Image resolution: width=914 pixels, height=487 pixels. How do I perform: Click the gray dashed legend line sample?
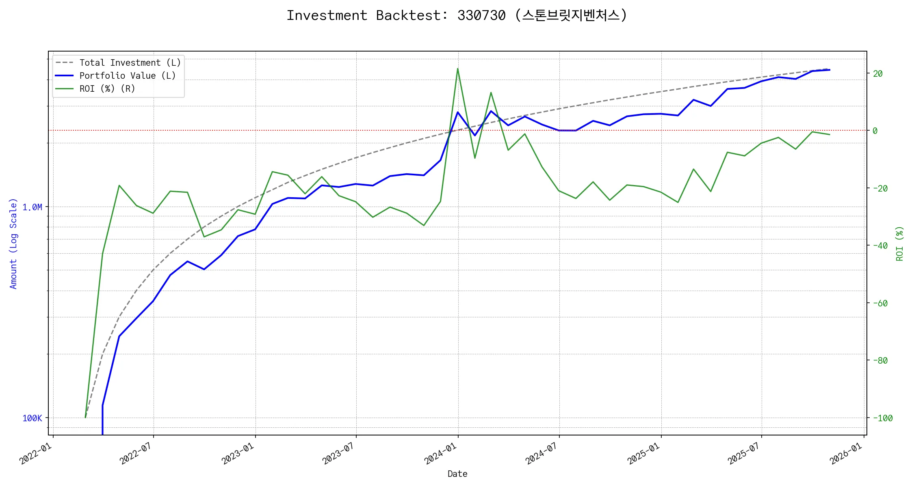65,62
